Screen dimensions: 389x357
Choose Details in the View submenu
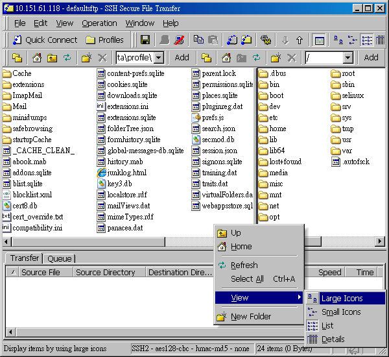tap(333, 339)
